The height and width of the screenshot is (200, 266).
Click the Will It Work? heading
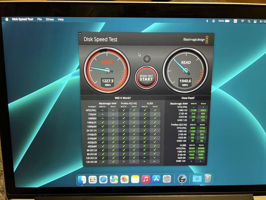[123, 98]
